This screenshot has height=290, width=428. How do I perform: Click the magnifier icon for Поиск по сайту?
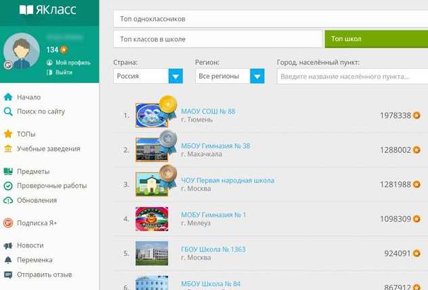coord(8,112)
